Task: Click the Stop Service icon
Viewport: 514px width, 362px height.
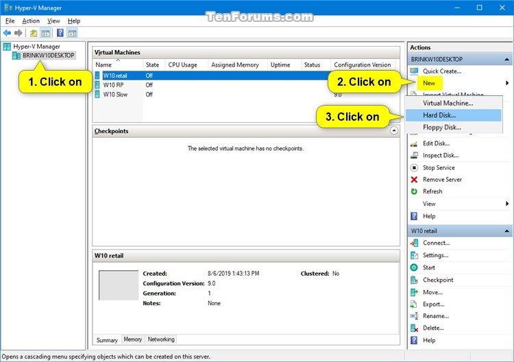Action: point(415,168)
